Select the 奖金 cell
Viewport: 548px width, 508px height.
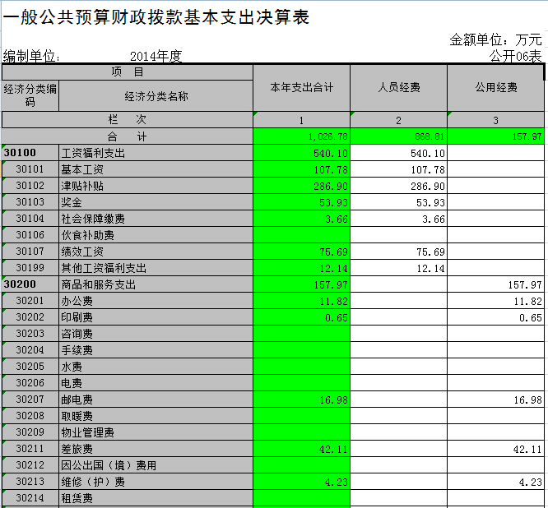click(156, 202)
